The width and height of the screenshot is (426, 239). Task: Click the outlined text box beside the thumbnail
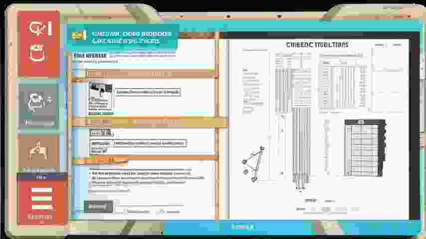tap(148, 92)
